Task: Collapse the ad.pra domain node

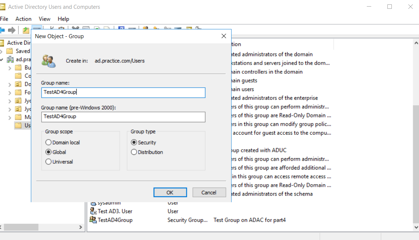Action: coord(1,59)
